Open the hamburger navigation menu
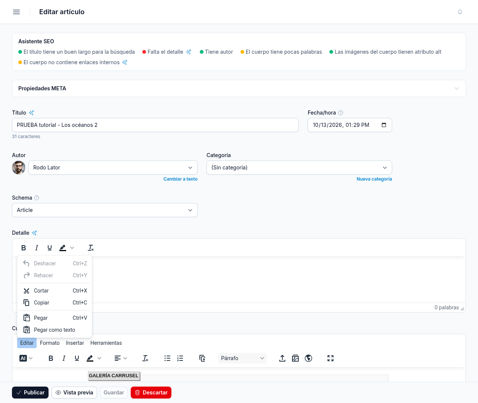This screenshot has width=478, height=403. (x=16, y=12)
